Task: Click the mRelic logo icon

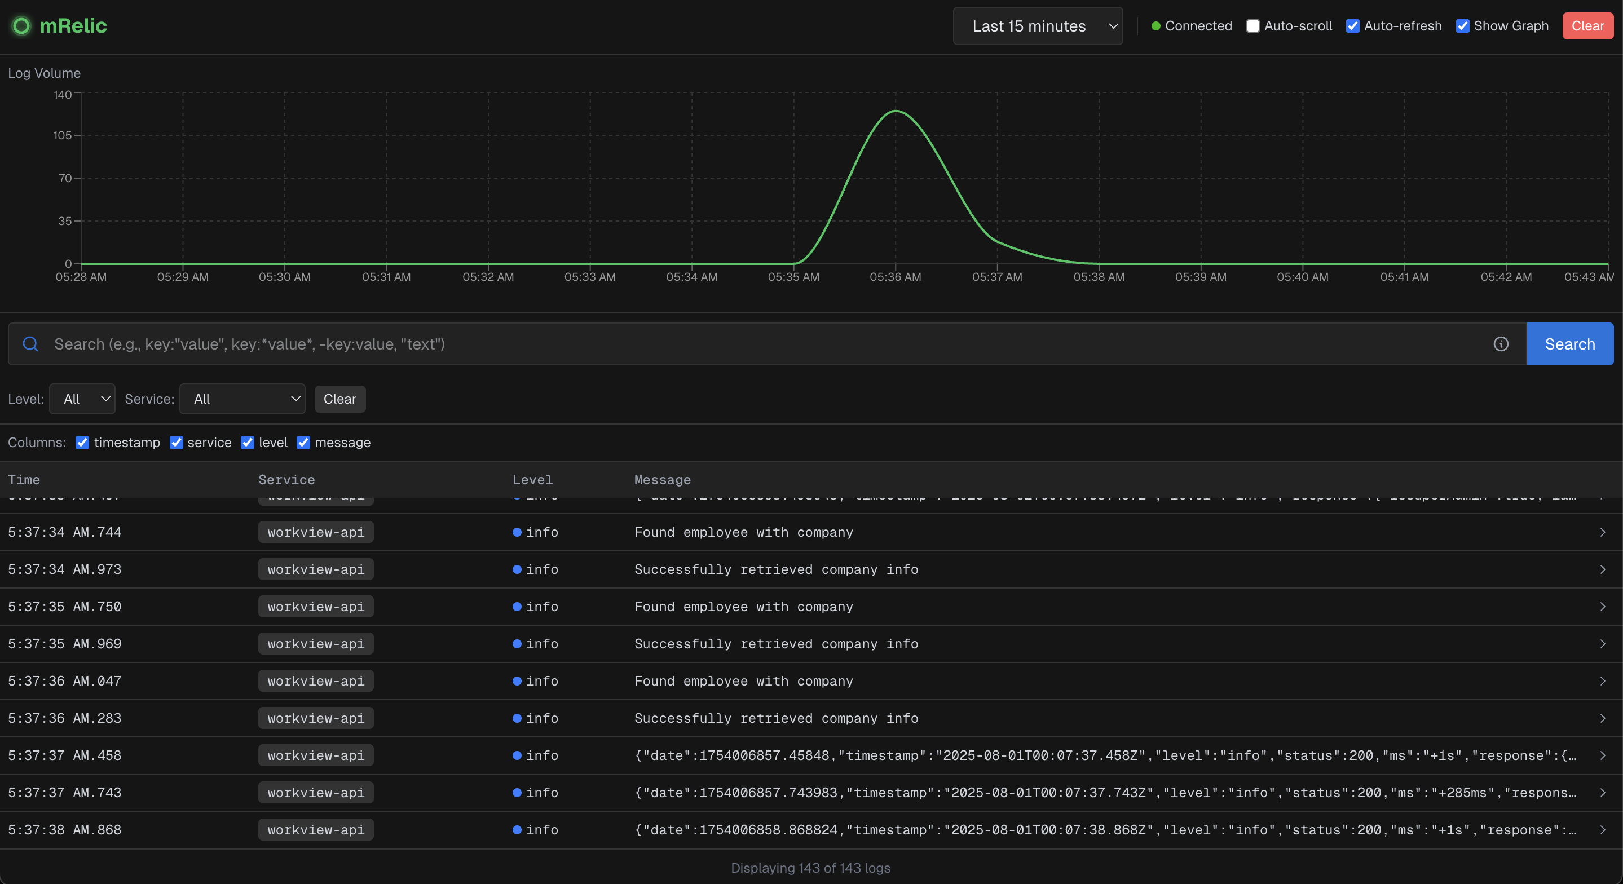Action: pyautogui.click(x=21, y=26)
